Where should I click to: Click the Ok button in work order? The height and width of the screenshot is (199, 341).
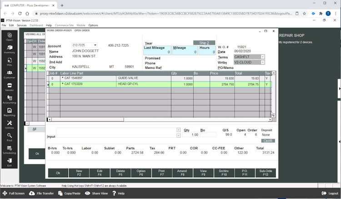coord(58,173)
